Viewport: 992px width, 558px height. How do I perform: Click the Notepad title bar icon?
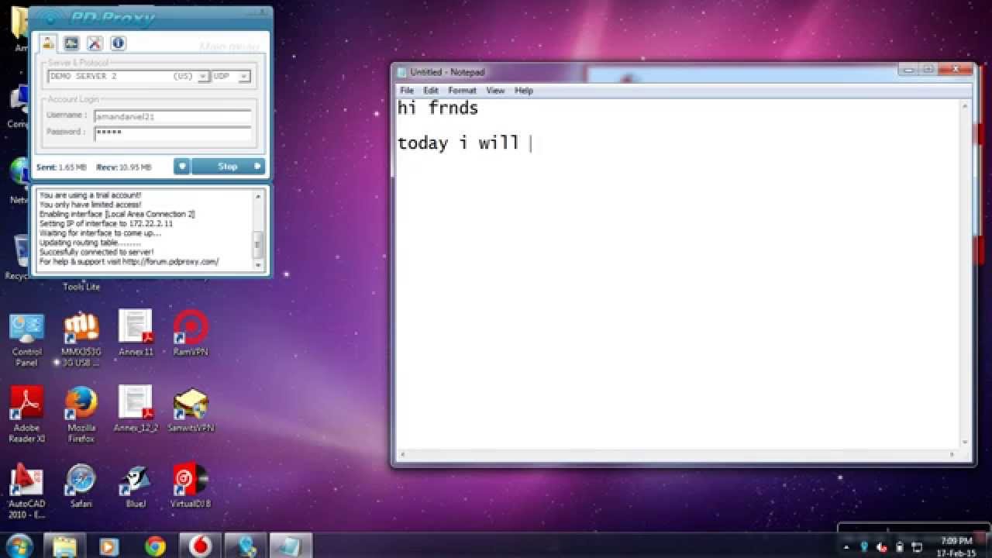tap(401, 72)
